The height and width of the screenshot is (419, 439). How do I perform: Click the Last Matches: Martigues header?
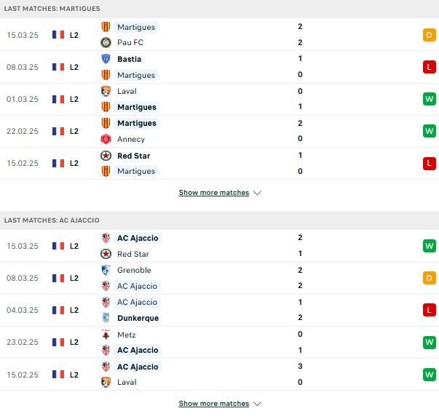(x=52, y=9)
